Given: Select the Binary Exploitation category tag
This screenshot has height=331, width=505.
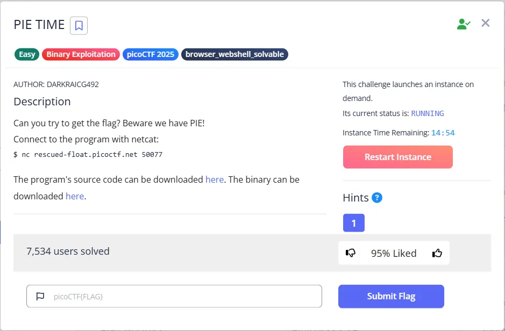Looking at the screenshot, I should click(x=81, y=54).
